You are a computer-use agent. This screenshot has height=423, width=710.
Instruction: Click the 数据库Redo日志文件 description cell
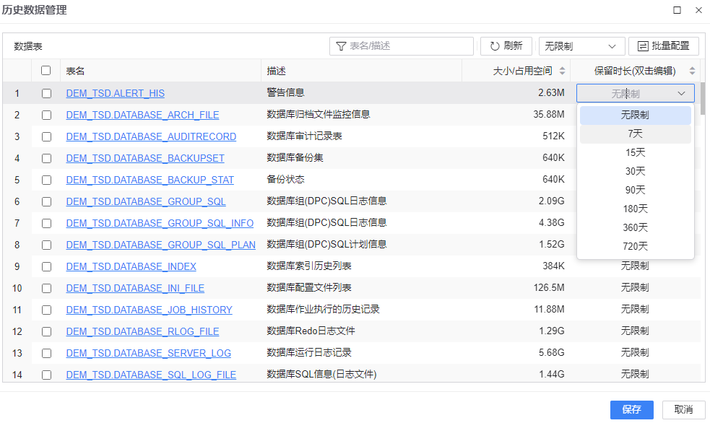tap(311, 331)
